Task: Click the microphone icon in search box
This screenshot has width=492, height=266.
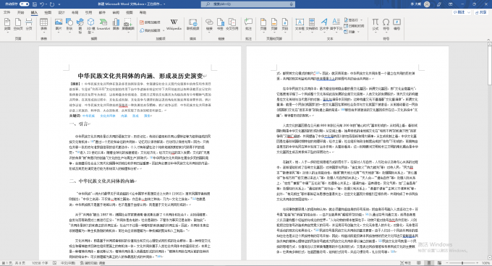Action: [291, 4]
